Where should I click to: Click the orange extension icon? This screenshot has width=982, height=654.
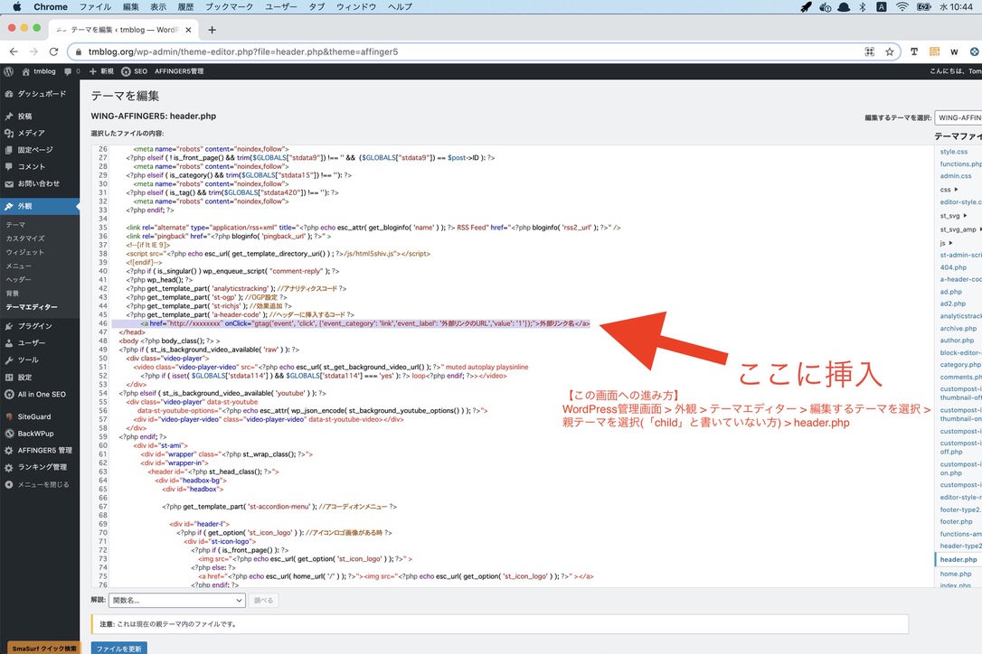pos(934,52)
